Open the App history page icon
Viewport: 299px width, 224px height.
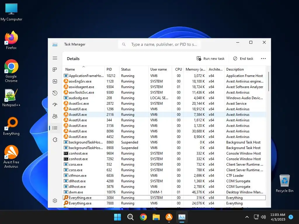pos(55,93)
